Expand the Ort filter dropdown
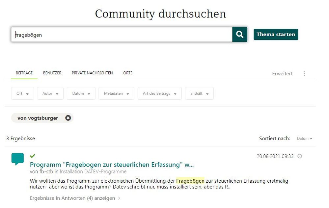The width and height of the screenshot is (329, 208). tap(22, 93)
